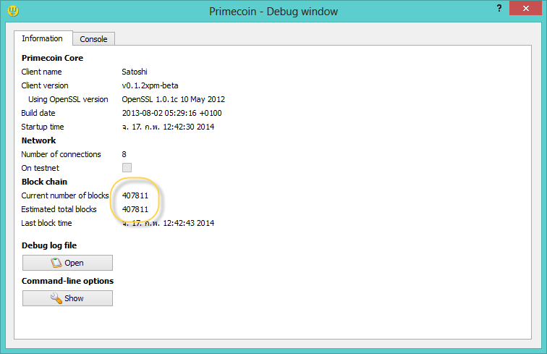Click the last block time value
547x354 pixels.
click(168, 223)
